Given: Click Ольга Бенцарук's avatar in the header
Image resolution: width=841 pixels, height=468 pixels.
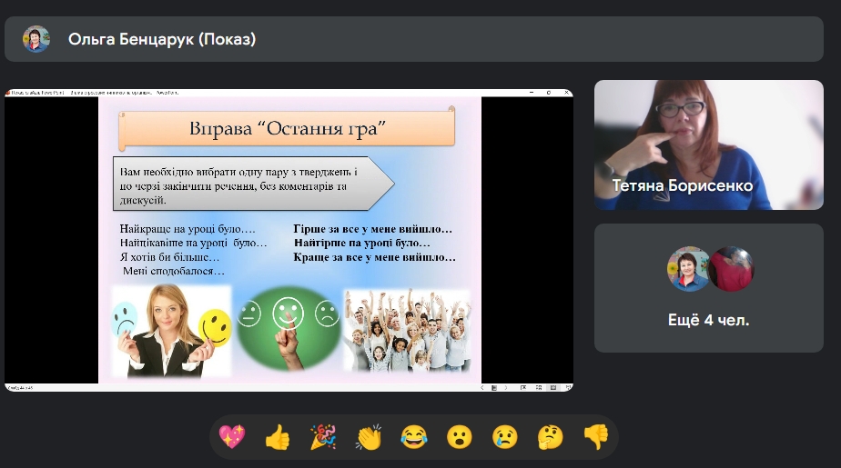Looking at the screenshot, I should 36,39.
